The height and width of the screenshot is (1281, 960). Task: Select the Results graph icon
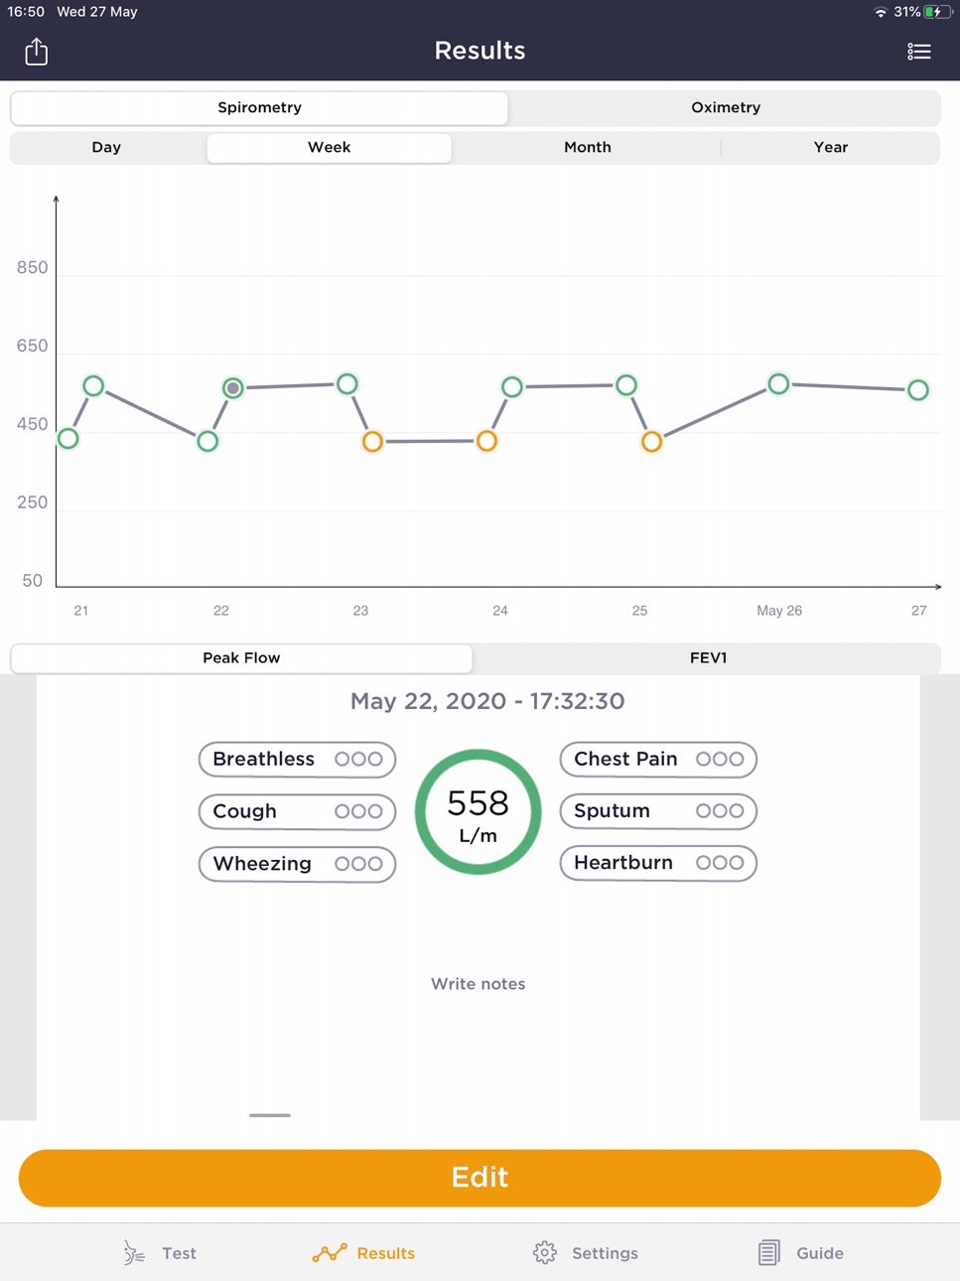pos(330,1253)
